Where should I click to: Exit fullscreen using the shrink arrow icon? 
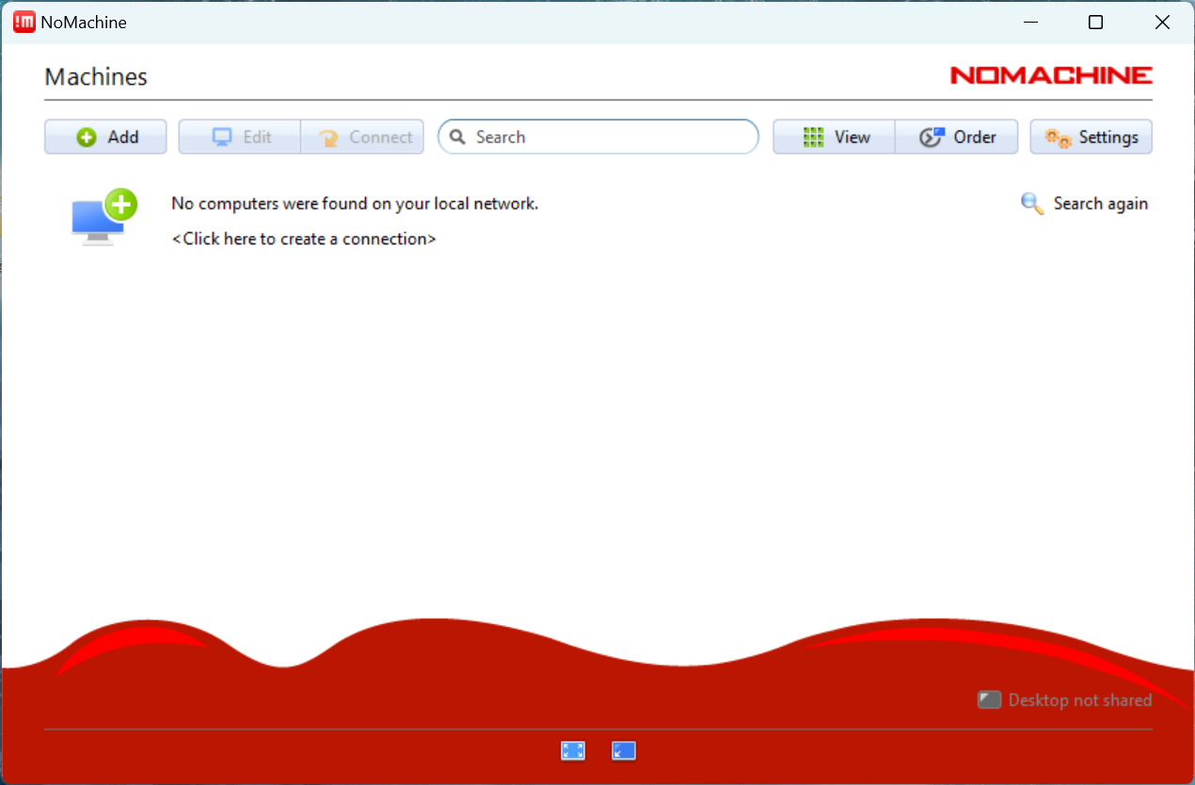click(x=623, y=750)
